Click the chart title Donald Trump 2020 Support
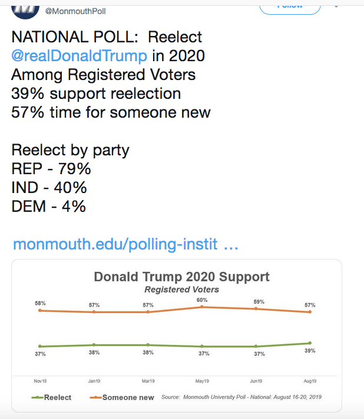Image resolution: width=364 pixels, height=419 pixels. pos(181,277)
